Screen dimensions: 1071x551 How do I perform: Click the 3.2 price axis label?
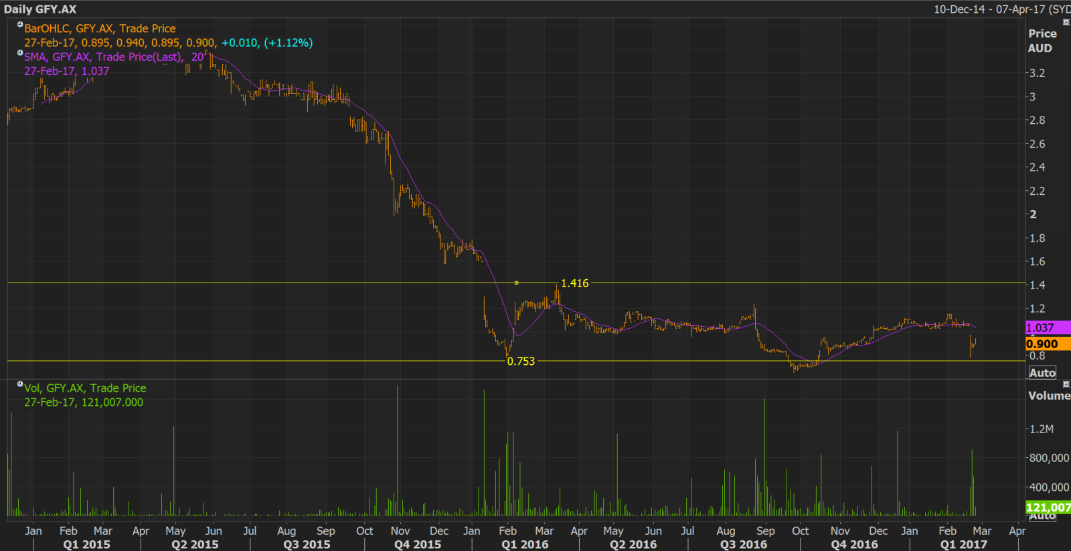pos(1037,73)
